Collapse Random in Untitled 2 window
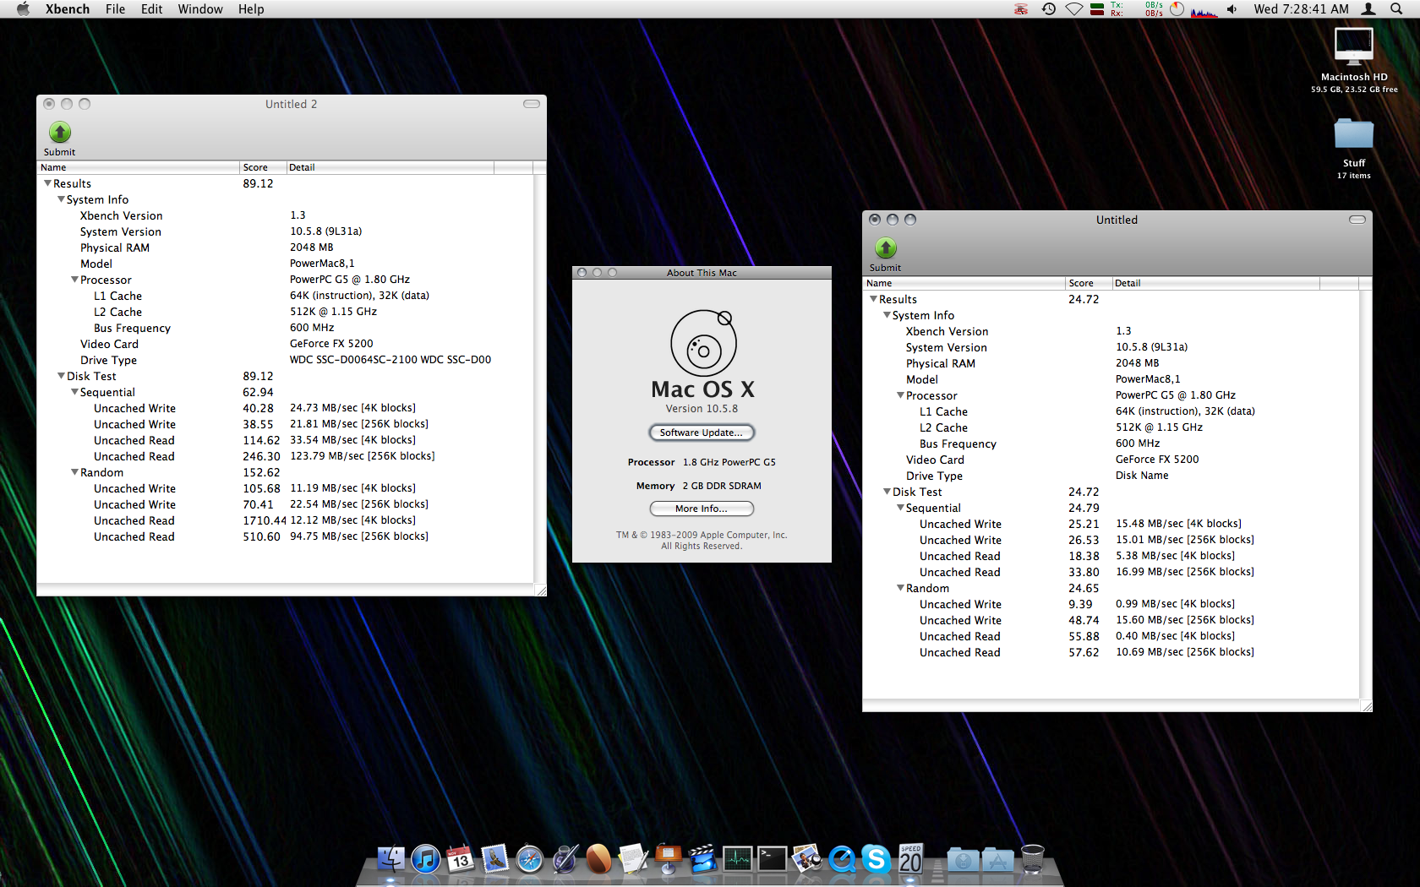 coord(74,472)
